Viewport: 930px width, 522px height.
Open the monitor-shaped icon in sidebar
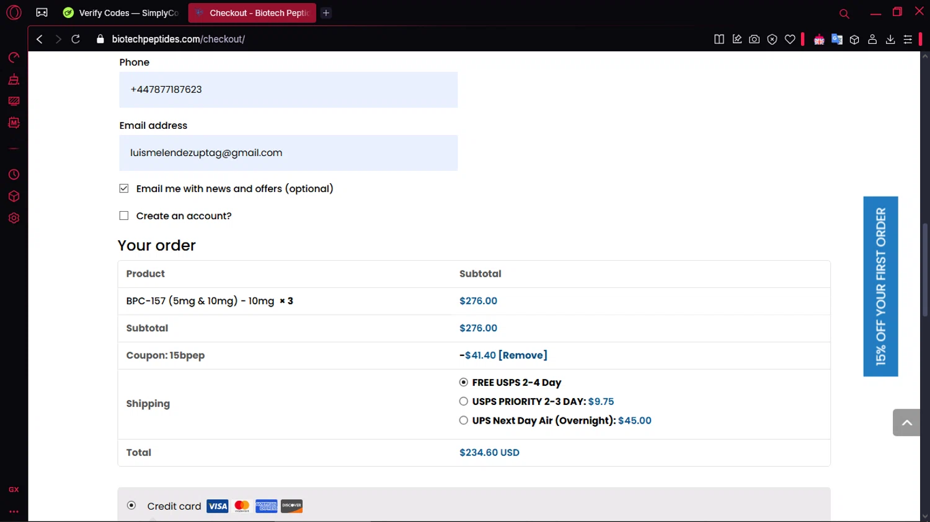point(14,101)
